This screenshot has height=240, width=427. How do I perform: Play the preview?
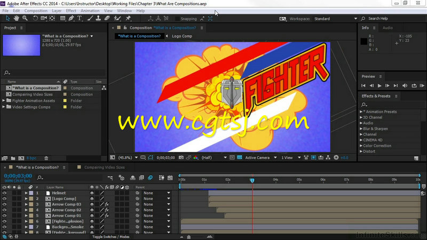point(379,85)
